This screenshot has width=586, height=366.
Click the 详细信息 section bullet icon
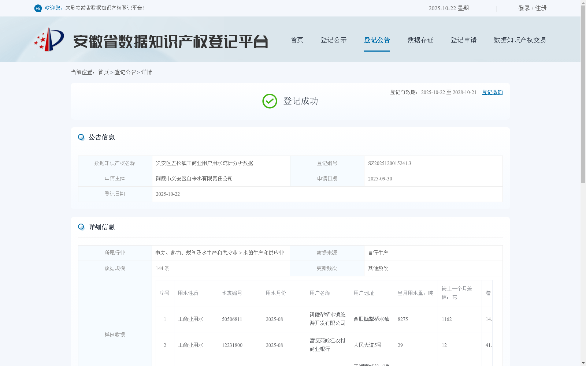tap(81, 227)
